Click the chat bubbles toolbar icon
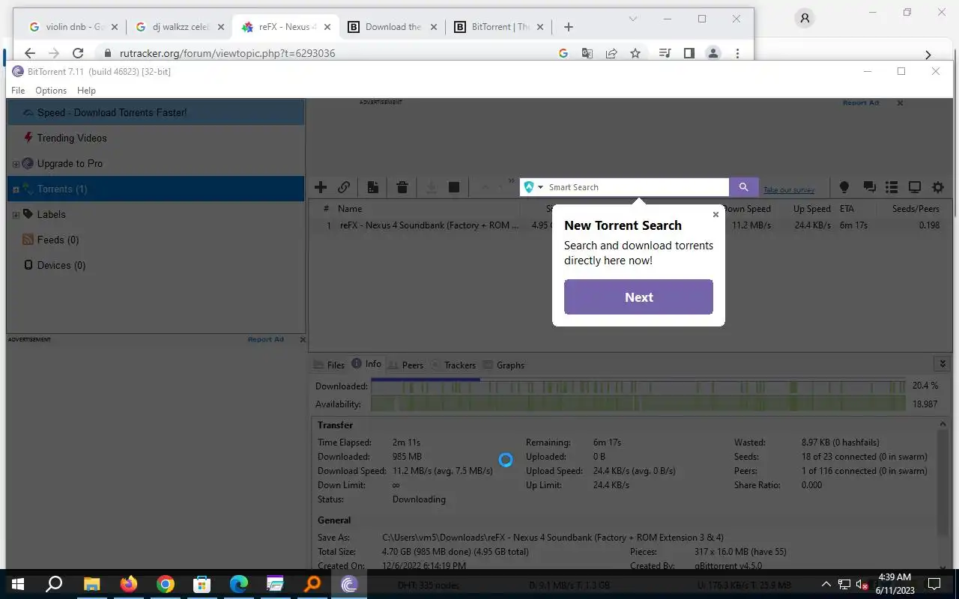The image size is (959, 599). [869, 187]
